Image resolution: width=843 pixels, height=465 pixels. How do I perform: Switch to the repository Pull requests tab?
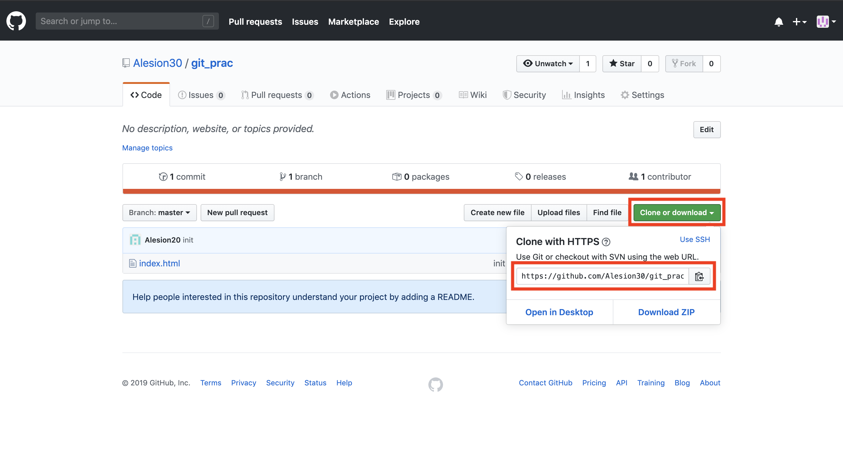click(277, 95)
